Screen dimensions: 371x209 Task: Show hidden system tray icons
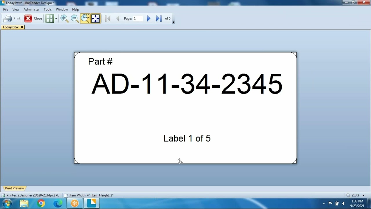tap(324, 203)
